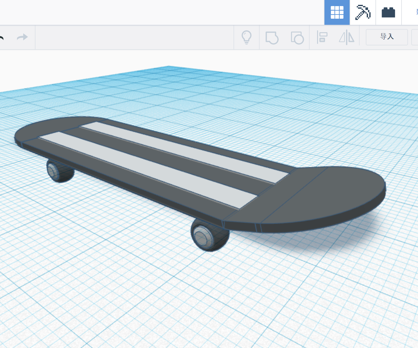Screen dimensions: 418x348
Task: Click the lightbulb Show All icon
Action: point(247,37)
